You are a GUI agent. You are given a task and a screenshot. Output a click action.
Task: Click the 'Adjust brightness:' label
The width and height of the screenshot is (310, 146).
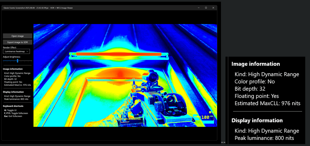12,57
